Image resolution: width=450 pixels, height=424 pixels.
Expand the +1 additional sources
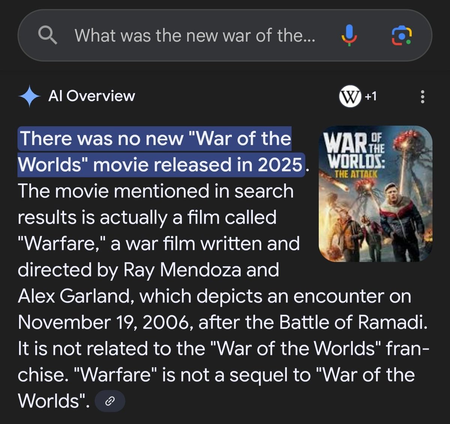[370, 96]
